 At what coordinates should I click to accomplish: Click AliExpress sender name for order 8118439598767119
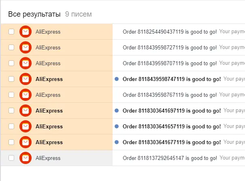48,95
